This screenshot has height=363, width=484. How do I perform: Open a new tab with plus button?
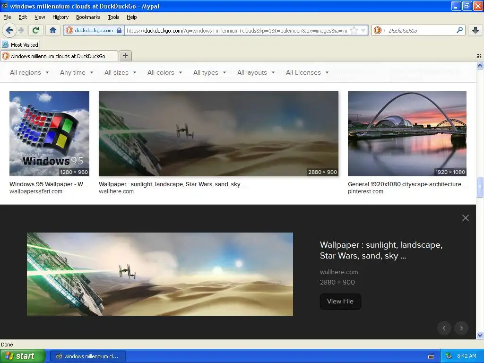point(125,56)
